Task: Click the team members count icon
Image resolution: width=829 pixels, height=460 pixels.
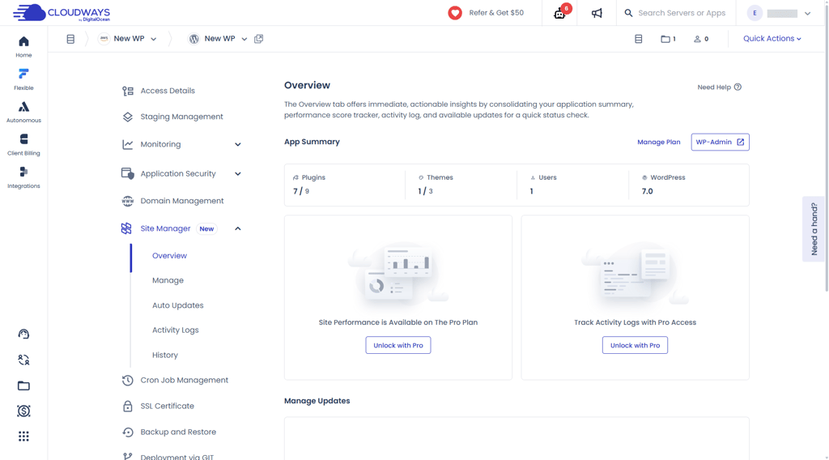Action: tap(701, 39)
